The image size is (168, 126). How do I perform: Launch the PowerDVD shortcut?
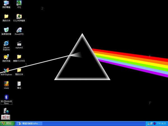(x=19, y=31)
